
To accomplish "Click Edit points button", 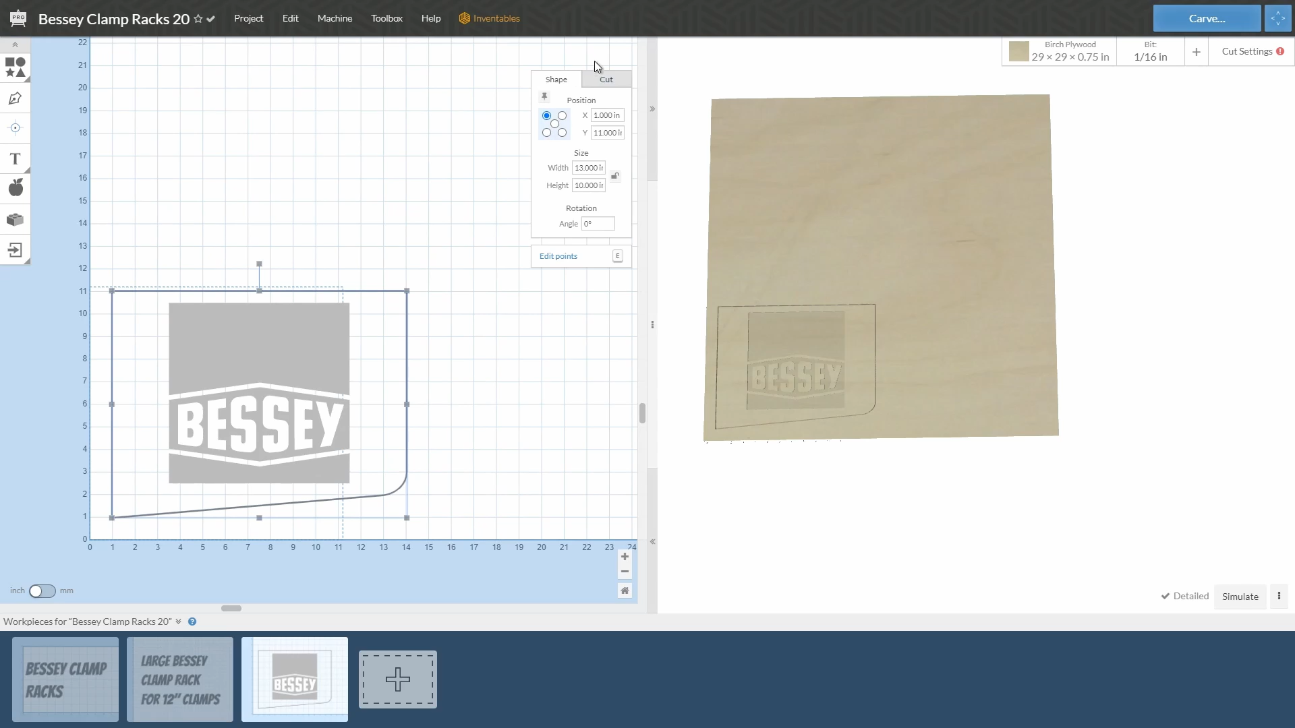I will point(558,256).
